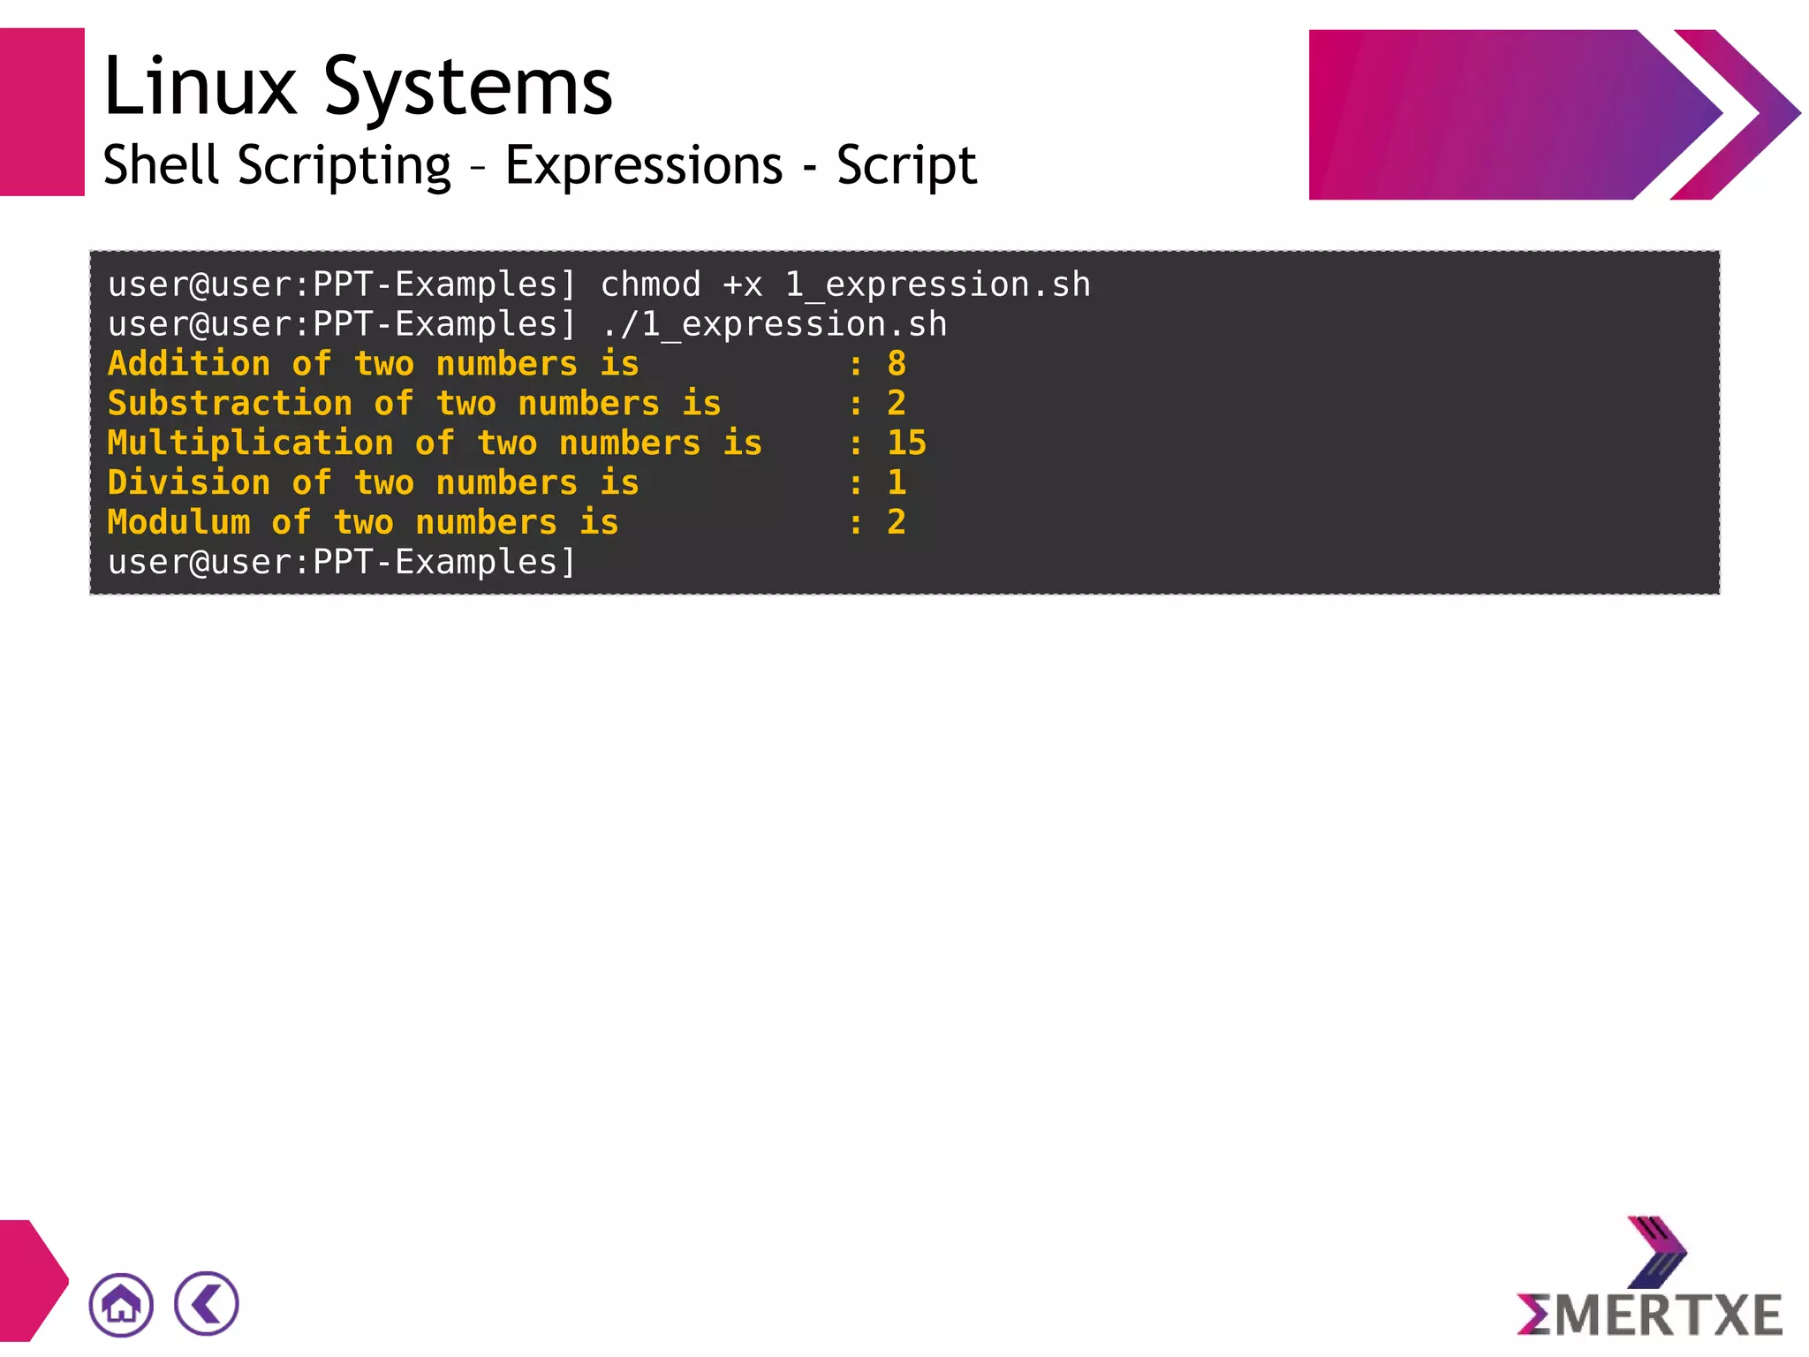Click 'Addition of two numbers is' output line

(506, 364)
